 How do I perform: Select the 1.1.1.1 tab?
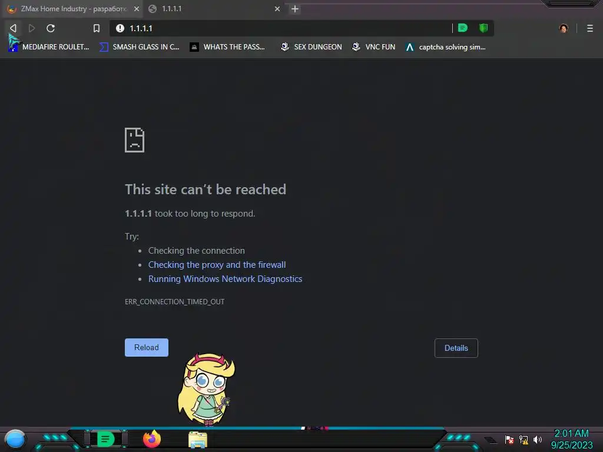point(214,9)
